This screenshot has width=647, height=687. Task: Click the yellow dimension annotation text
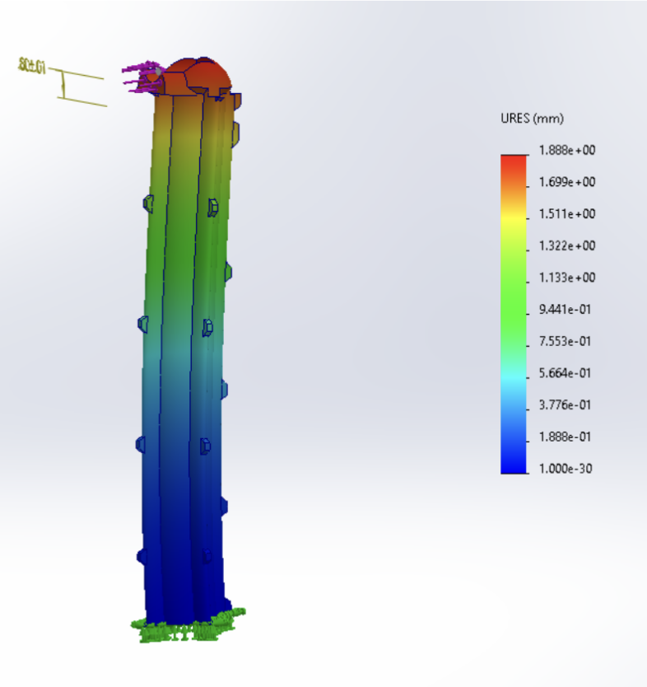pyautogui.click(x=32, y=64)
